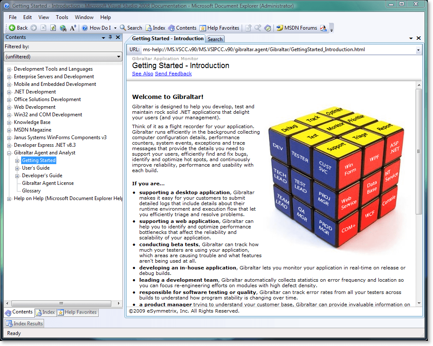This screenshot has height=346, width=433.
Task: Click document scrollbar down arrow
Action: (419, 303)
